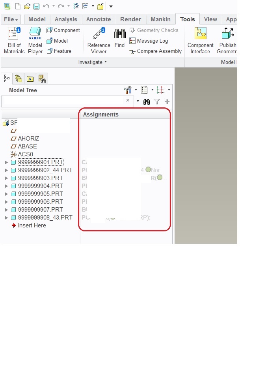The height and width of the screenshot is (366, 253).
Task: Expand 9999999903.PRT tree node
Action: pyautogui.click(x=7, y=178)
